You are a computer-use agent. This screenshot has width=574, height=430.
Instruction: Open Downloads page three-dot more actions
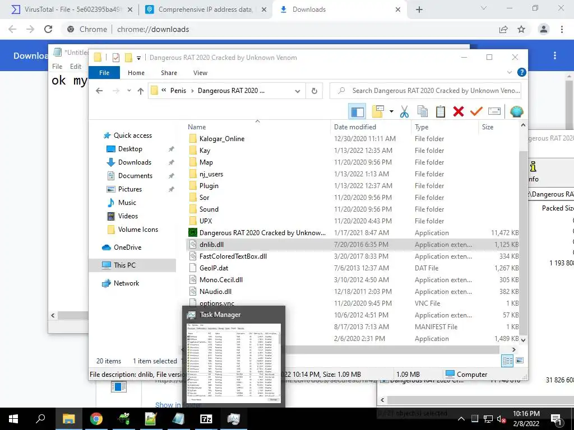pos(555,55)
